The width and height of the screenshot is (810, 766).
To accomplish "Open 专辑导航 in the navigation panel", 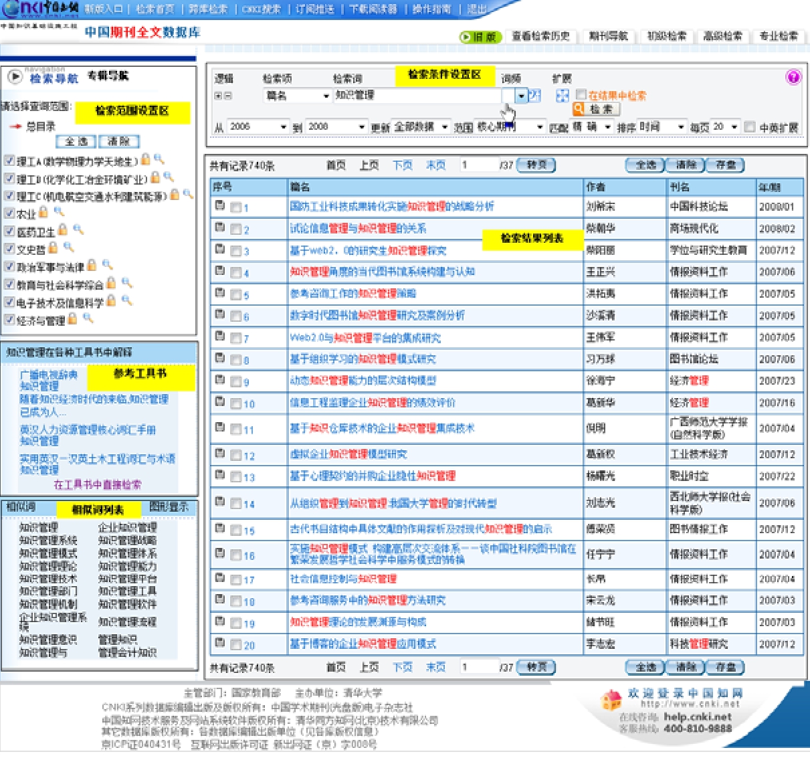I will click(108, 76).
